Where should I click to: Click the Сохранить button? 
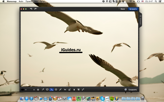coord(133,90)
